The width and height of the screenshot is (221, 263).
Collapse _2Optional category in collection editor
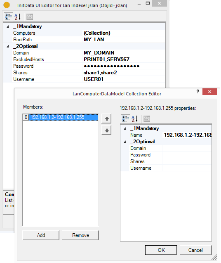pyautogui.click(x=125, y=142)
